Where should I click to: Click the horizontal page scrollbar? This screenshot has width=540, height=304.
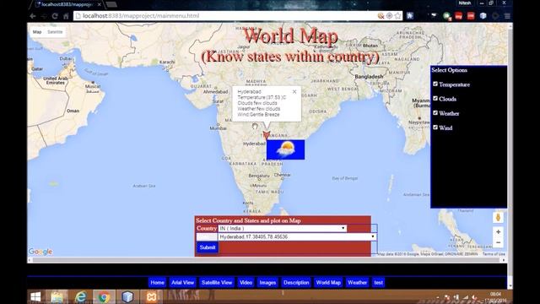pos(267,260)
